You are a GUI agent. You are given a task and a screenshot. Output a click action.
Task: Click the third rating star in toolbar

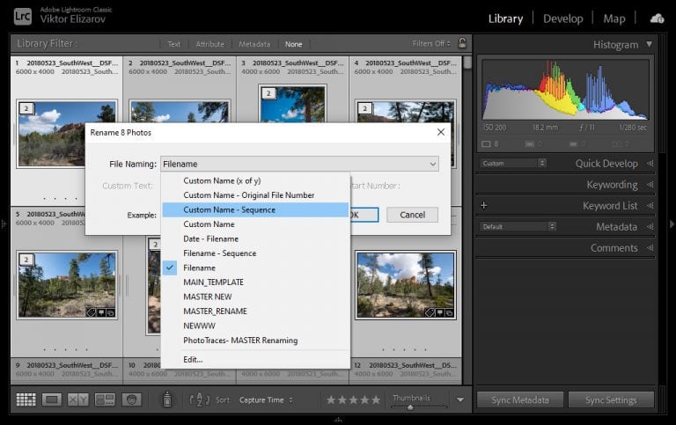click(354, 400)
